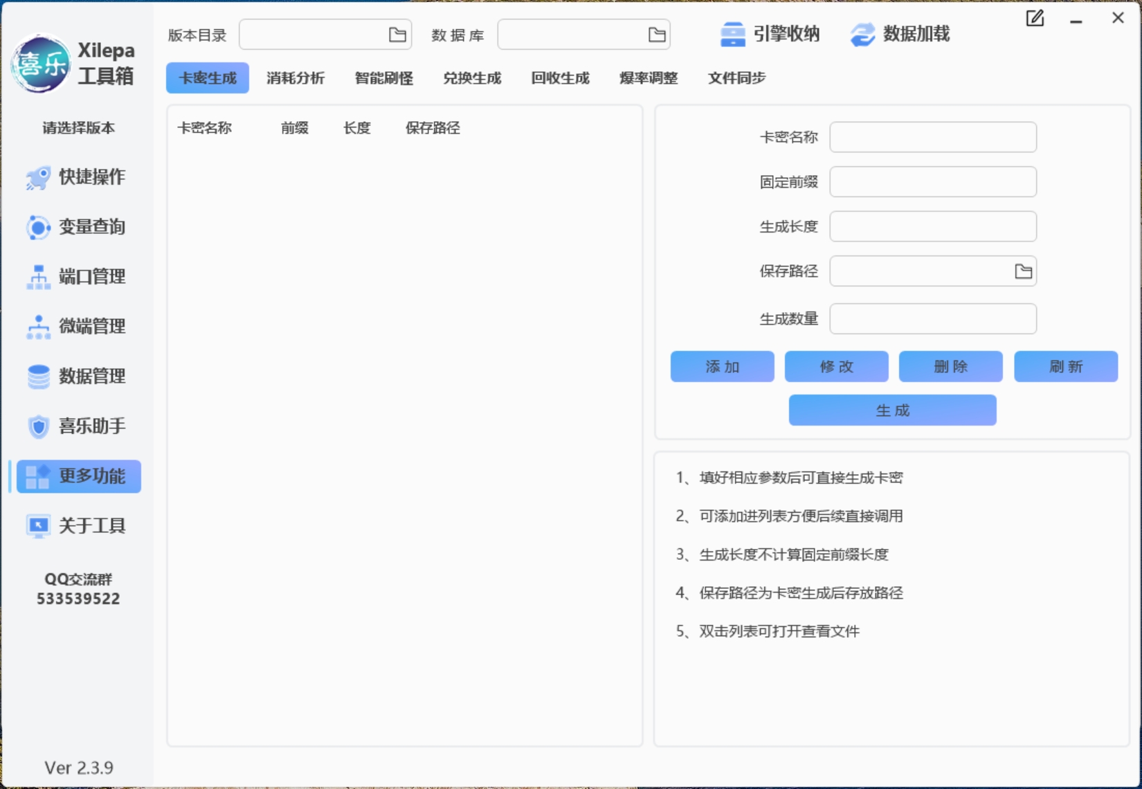
Task: Switch to 智能刷怪 tab
Action: [383, 78]
